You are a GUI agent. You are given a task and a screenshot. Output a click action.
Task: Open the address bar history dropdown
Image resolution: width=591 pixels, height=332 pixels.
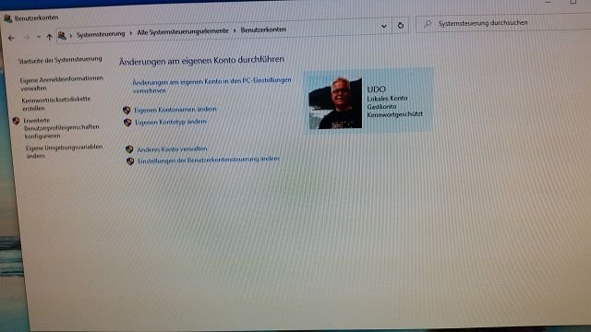pos(384,26)
